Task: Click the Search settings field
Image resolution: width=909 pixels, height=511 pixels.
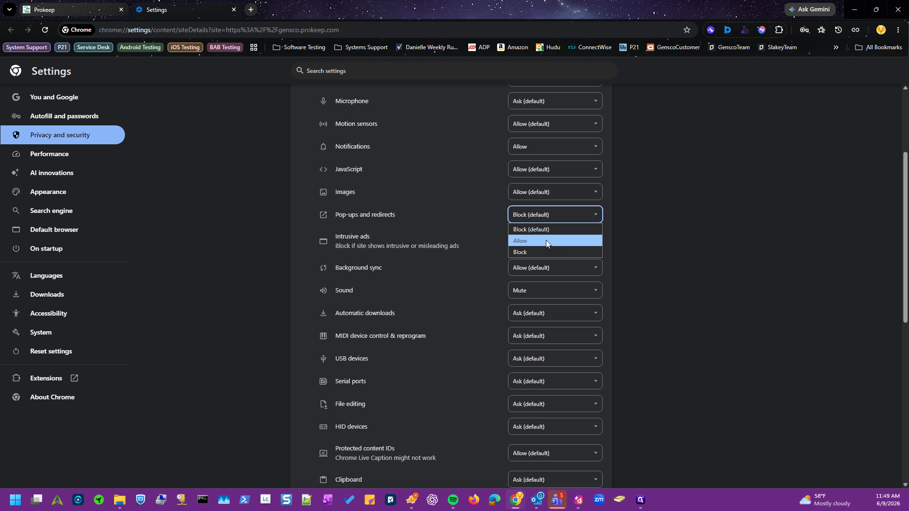Action: pos(454,71)
